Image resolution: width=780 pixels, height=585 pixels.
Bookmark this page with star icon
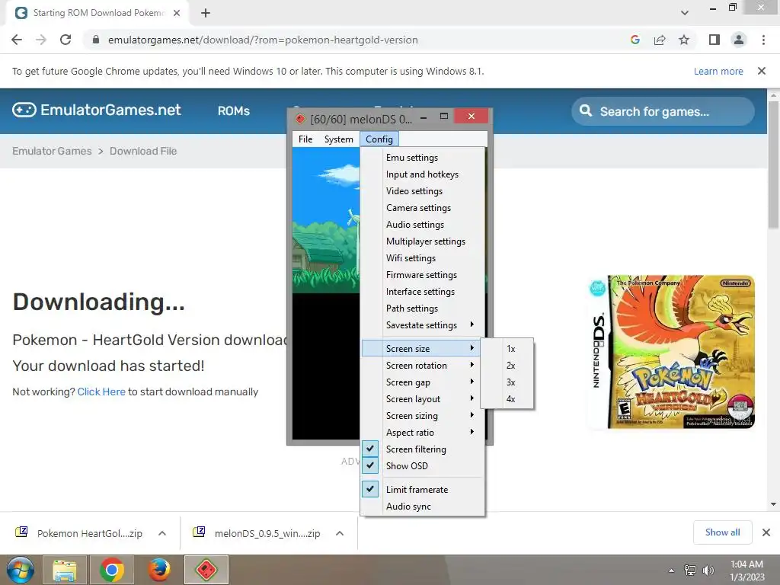tap(684, 40)
